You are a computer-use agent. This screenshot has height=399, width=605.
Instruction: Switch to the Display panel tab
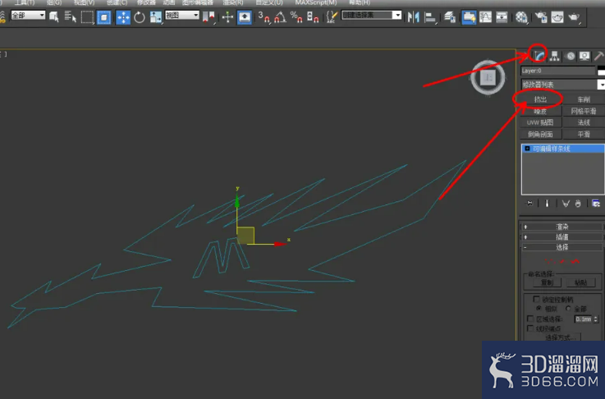pos(584,57)
